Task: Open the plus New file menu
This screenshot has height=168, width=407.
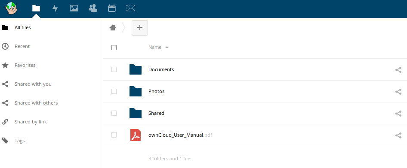Action: [140, 28]
